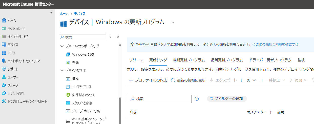Open the ellipsis more options beside title
The width and height of the screenshot is (314, 124).
point(172,22)
